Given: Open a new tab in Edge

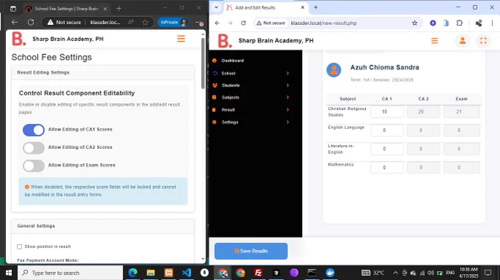Looking at the screenshot, I should [118, 9].
